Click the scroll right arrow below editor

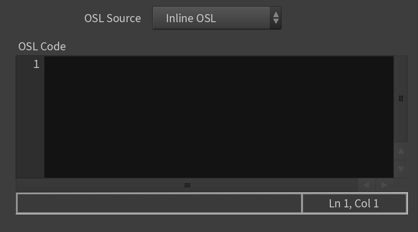(x=384, y=185)
